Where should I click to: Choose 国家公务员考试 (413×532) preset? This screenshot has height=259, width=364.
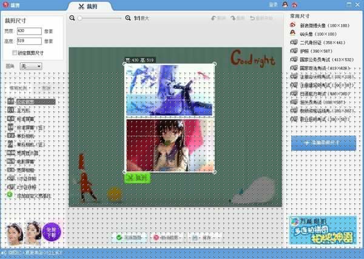[x=325, y=60]
